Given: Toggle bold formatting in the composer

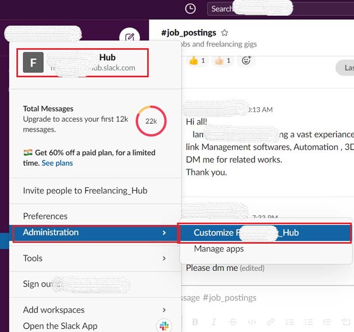Looking at the screenshot, I should click(x=195, y=322).
